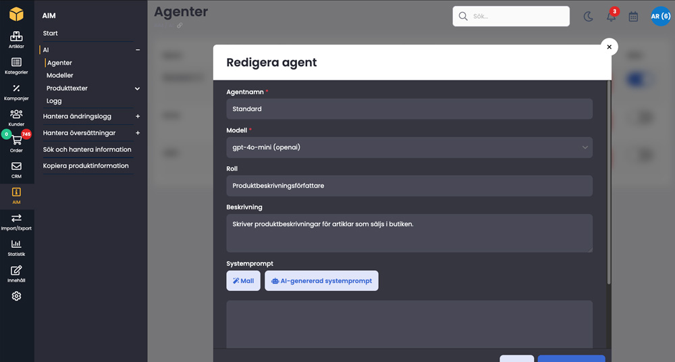Expand Hantera ändringslogg with plus

(138, 116)
